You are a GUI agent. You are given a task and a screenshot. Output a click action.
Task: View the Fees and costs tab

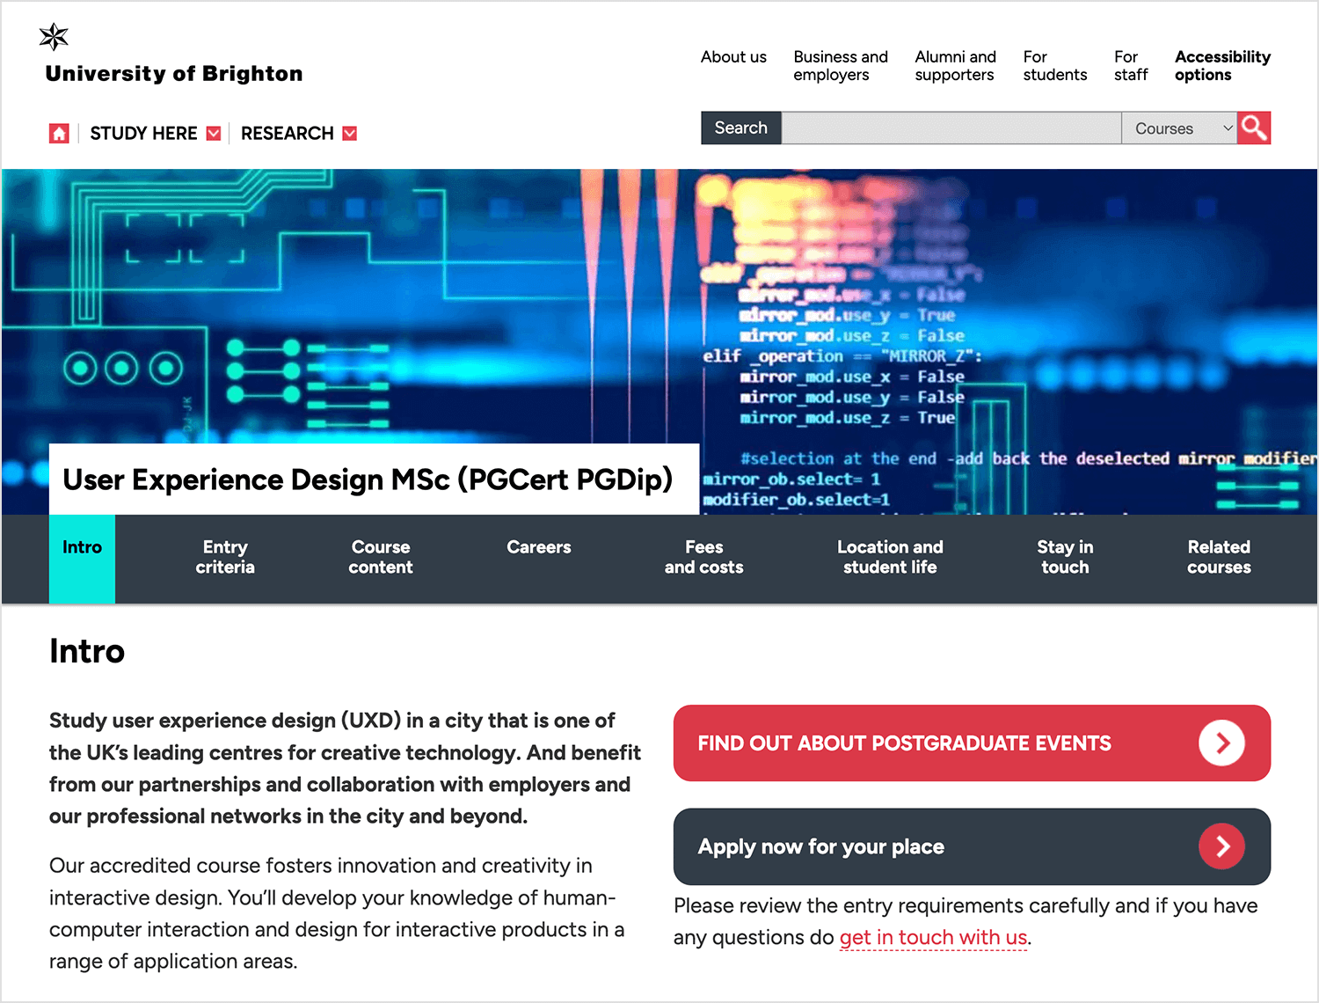(x=704, y=558)
